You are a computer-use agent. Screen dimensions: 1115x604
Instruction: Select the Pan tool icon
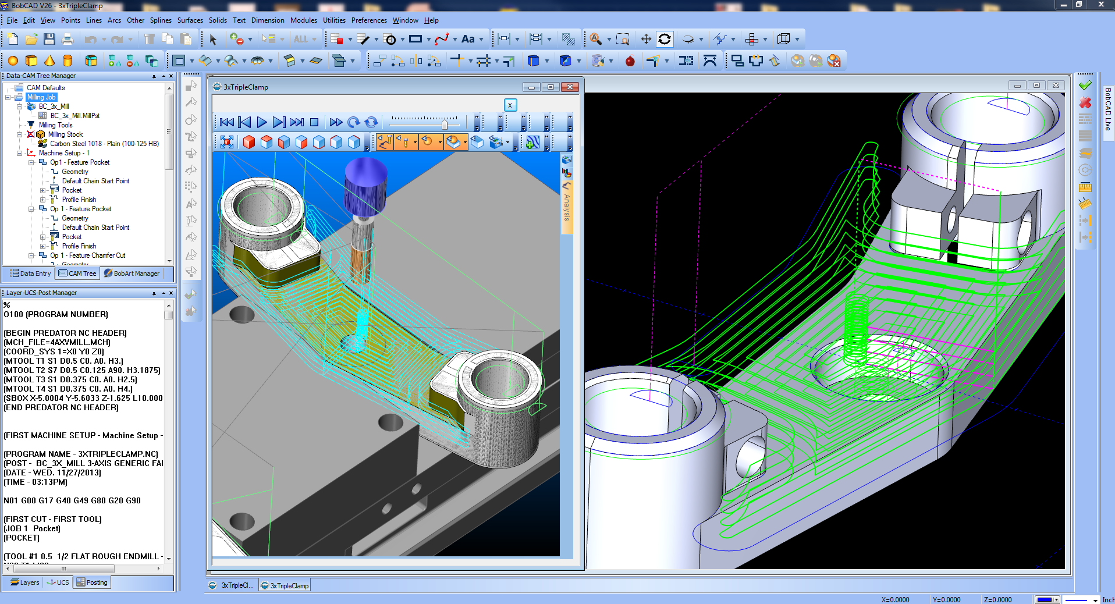645,40
